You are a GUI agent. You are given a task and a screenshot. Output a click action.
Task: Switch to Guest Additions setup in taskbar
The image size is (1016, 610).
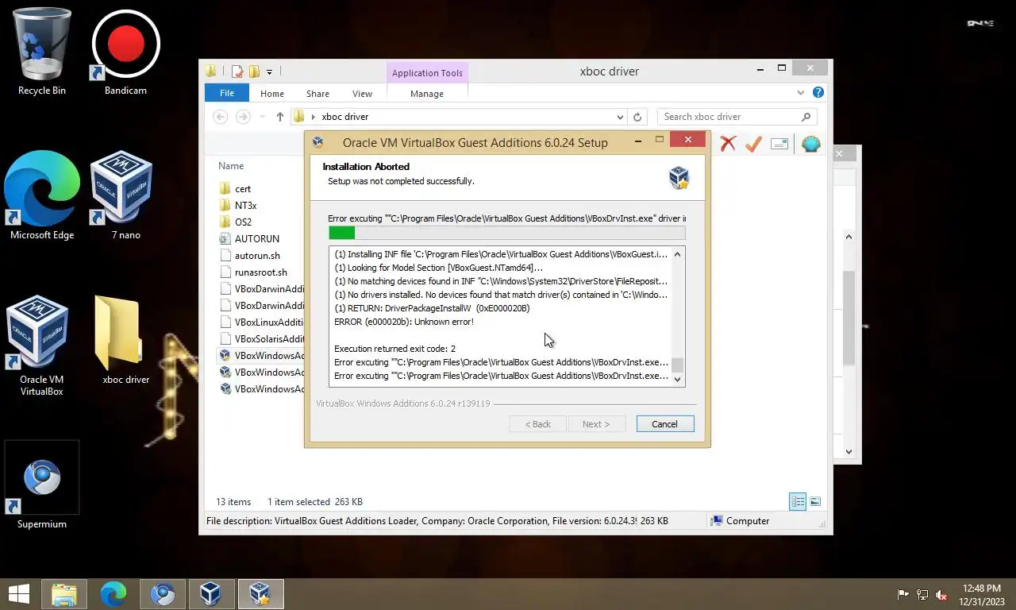260,593
